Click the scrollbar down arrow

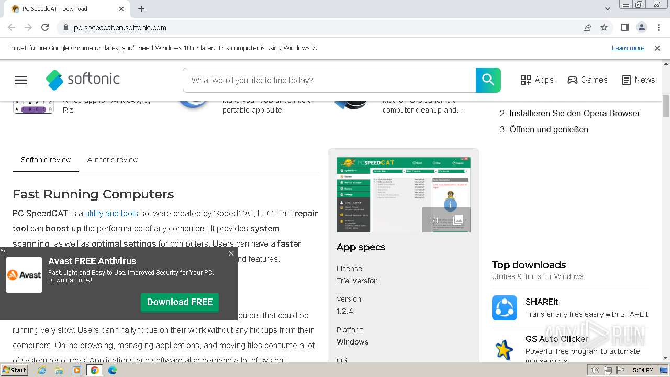[x=666, y=358]
